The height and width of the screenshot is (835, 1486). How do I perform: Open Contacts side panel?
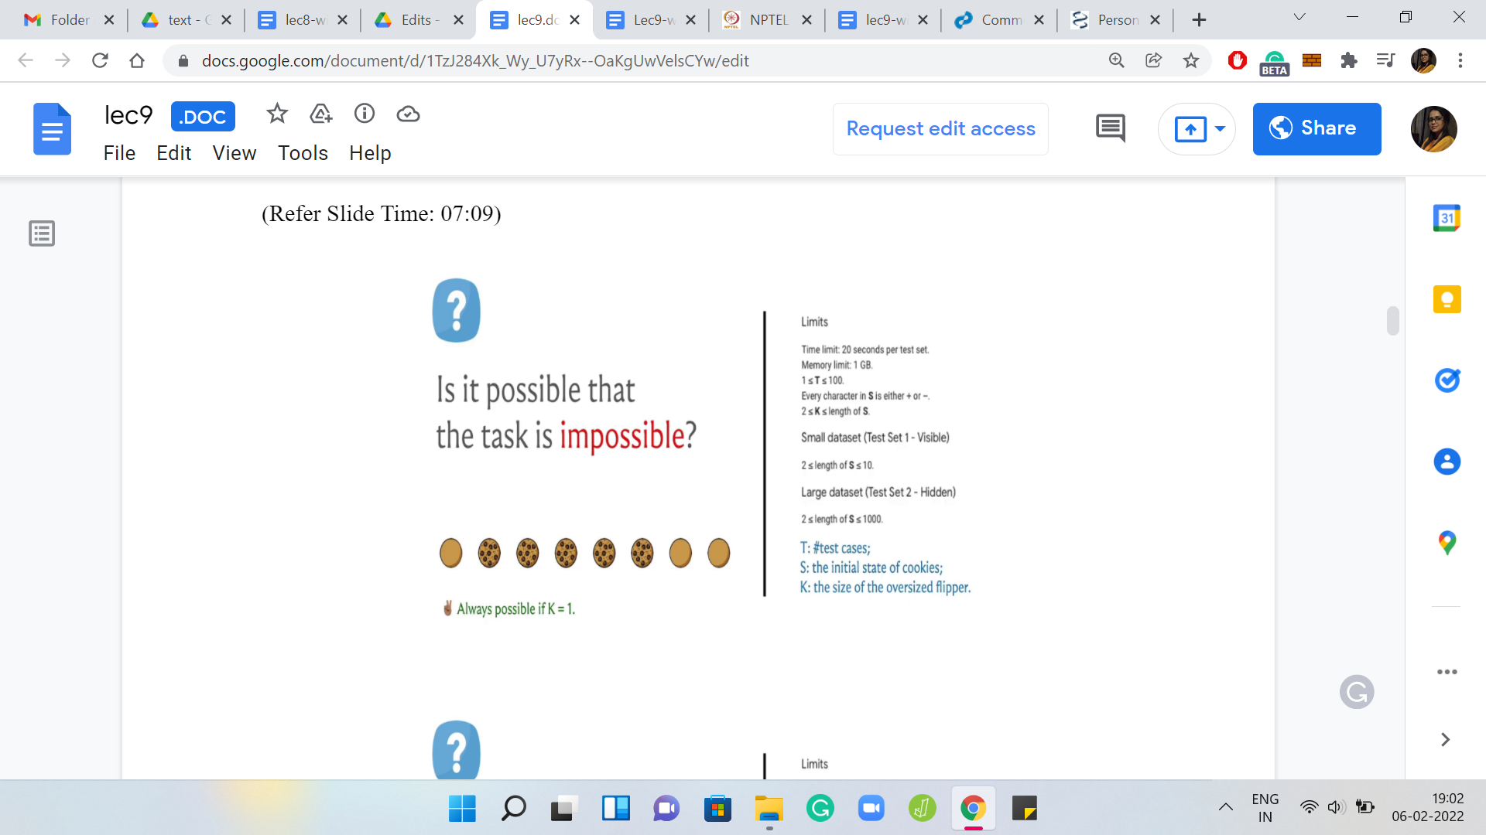pyautogui.click(x=1447, y=462)
